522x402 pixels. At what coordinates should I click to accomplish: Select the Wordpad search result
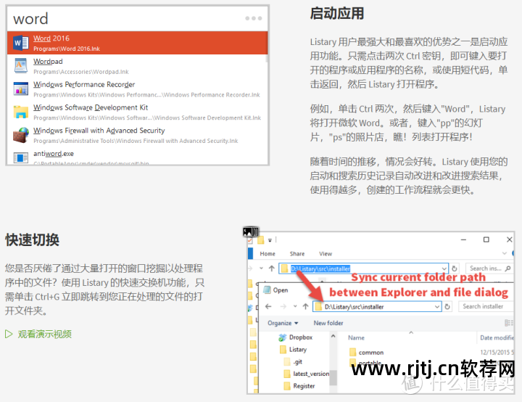coord(138,65)
